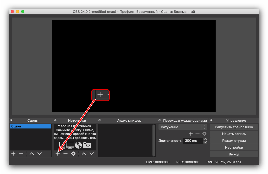
Task: Remove the scene transition with minus icon
Action: (198, 134)
